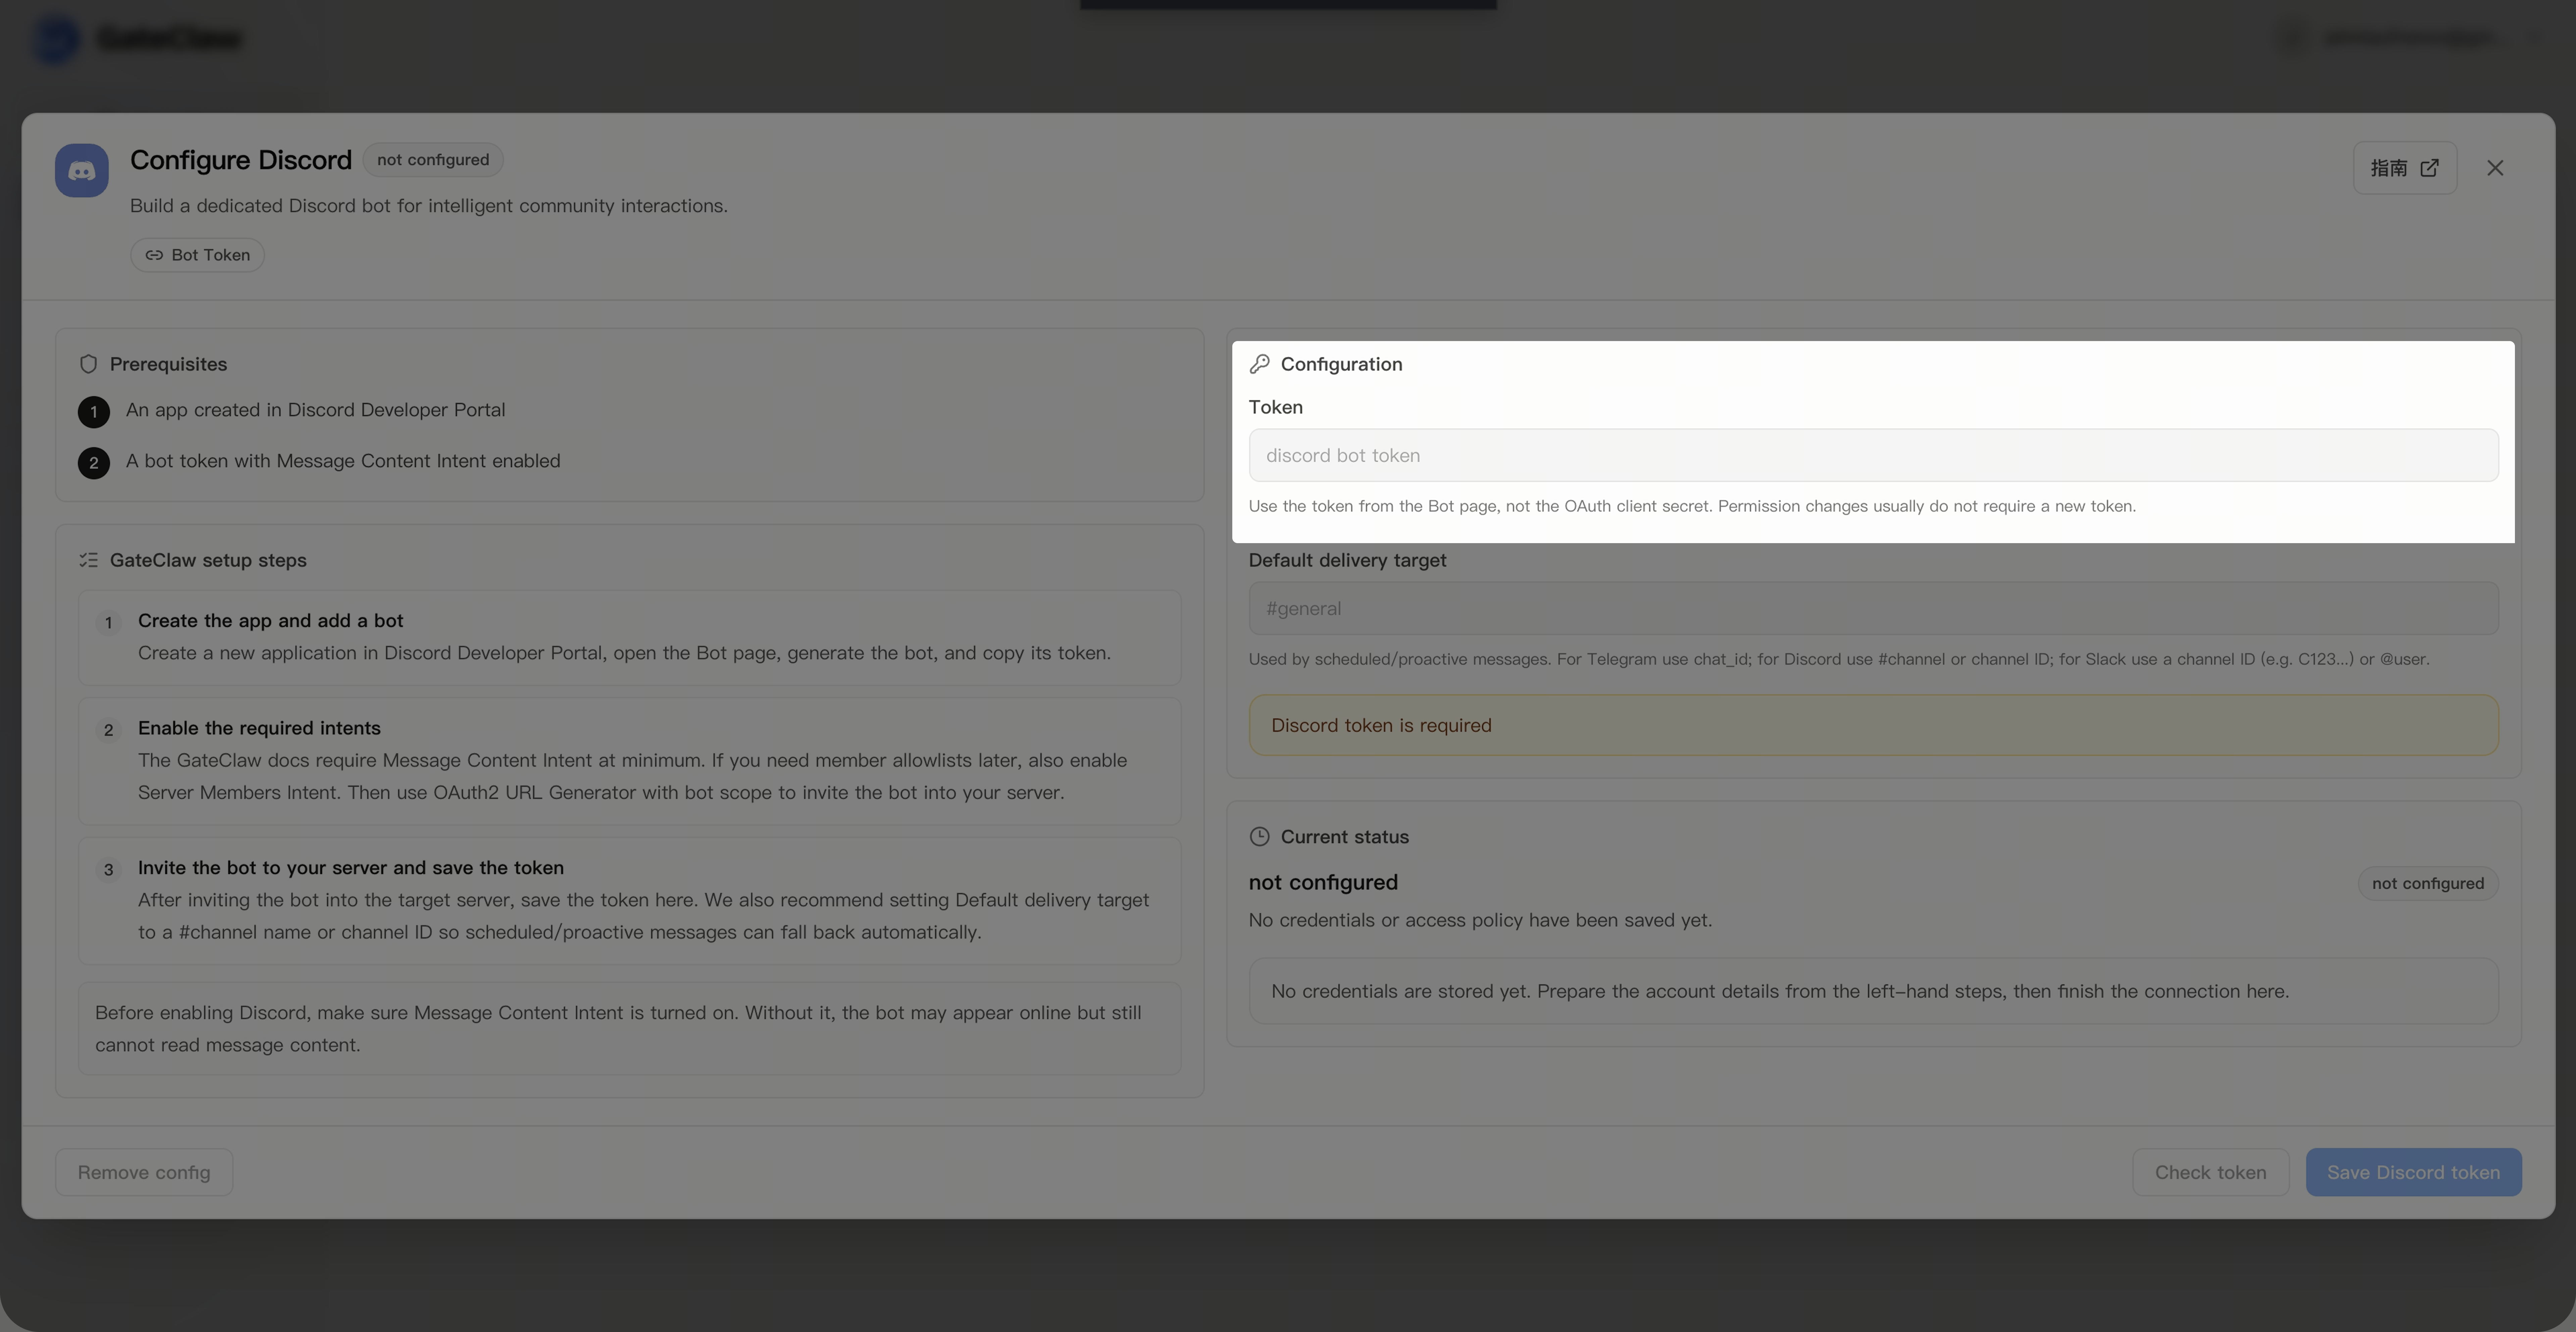The height and width of the screenshot is (1332, 2576).
Task: Click the Remove config button
Action: [144, 1172]
